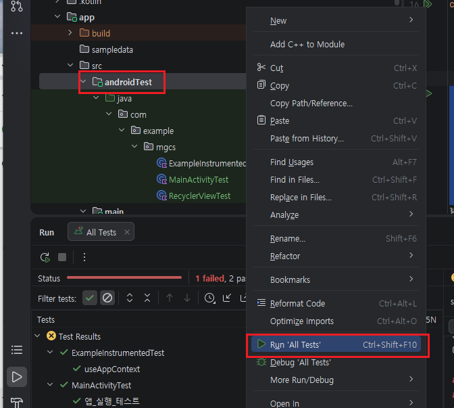
Task: Click the Debug bug icon
Action: [x=261, y=362]
